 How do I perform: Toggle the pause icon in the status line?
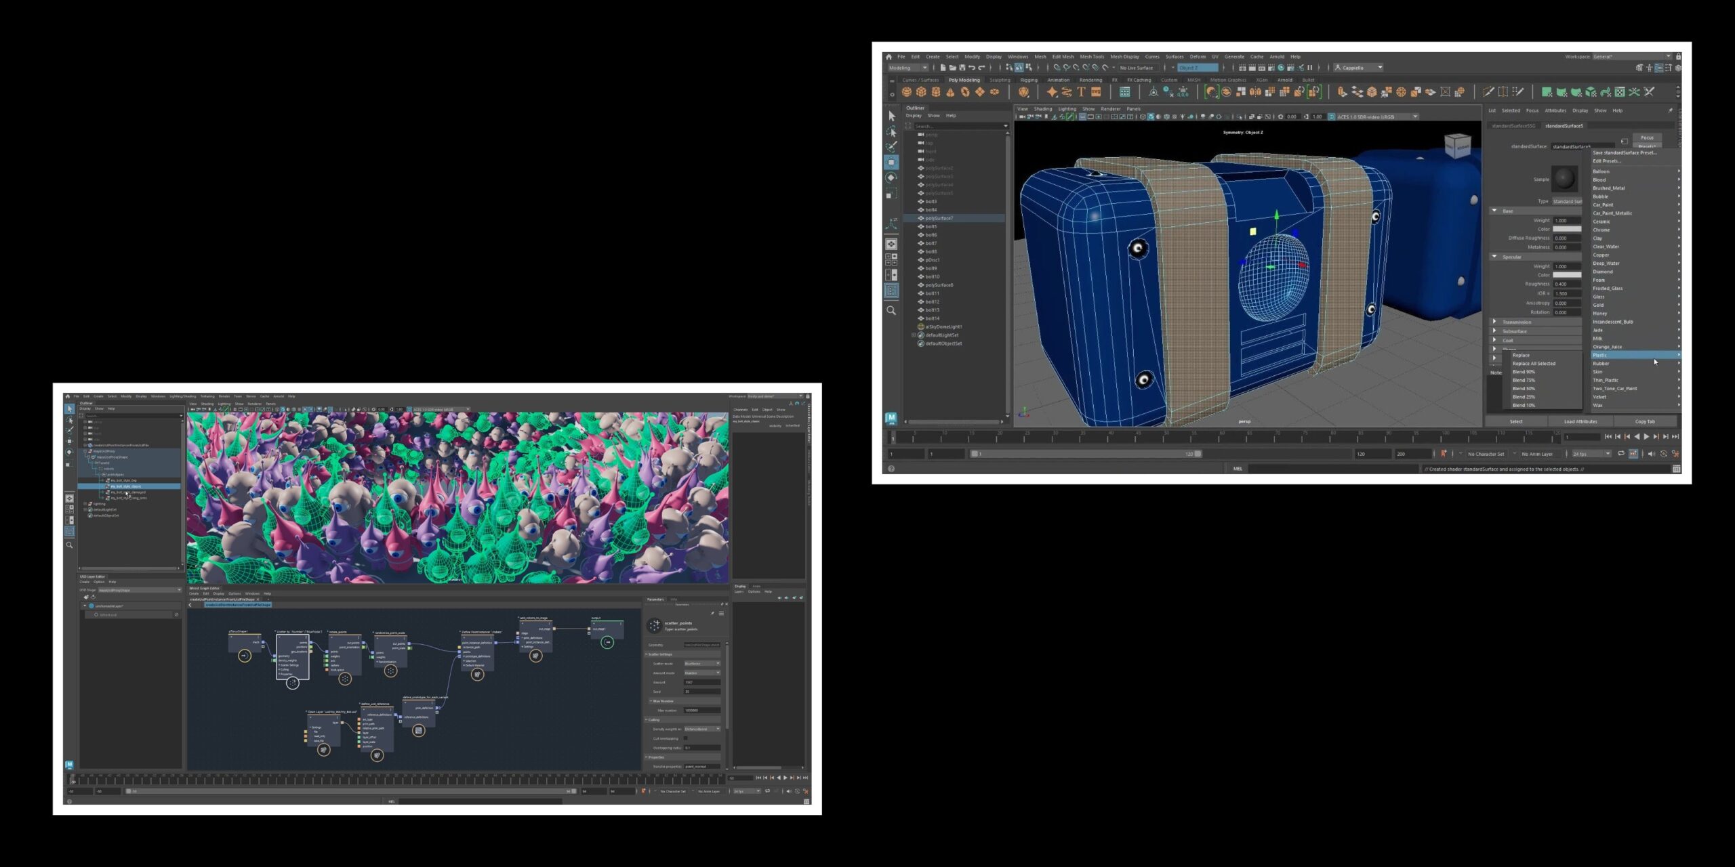(x=1309, y=68)
